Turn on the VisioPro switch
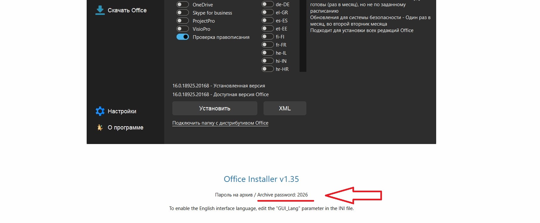This screenshot has height=223, width=540. click(x=183, y=29)
